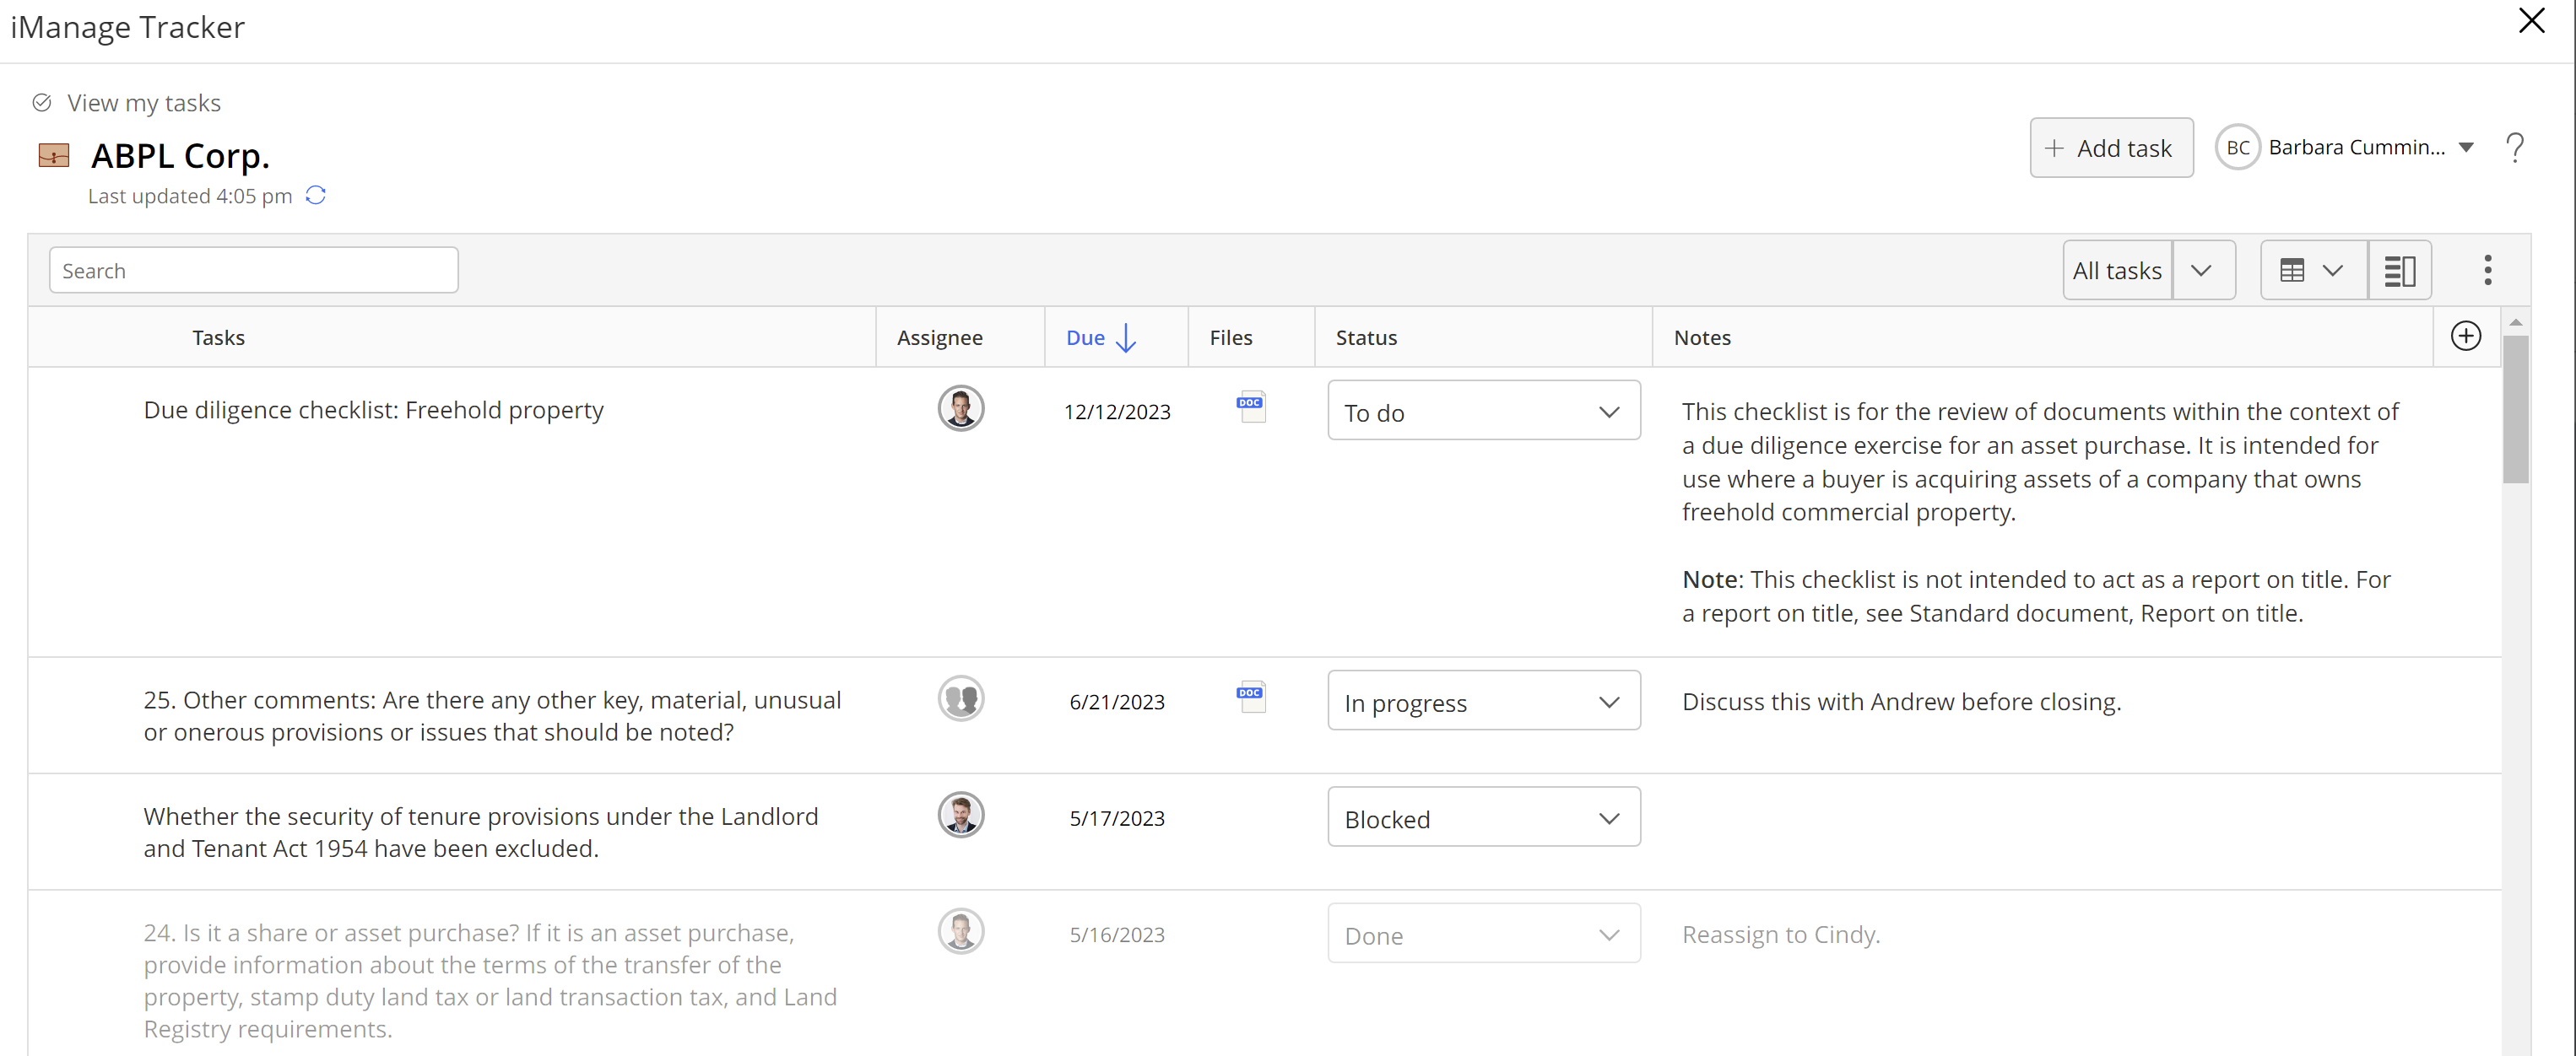Click group assignee avatar on task 25

point(960,698)
